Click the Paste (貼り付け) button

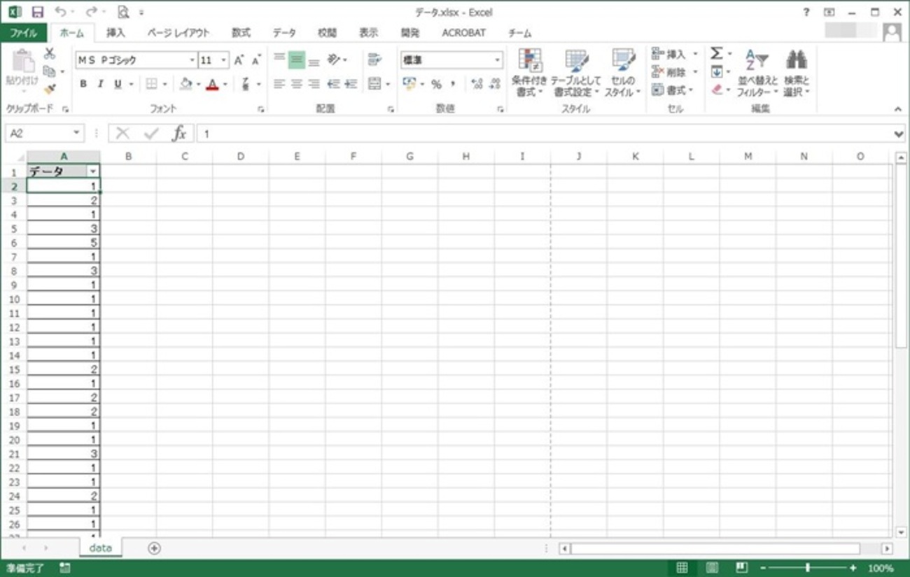[x=22, y=73]
